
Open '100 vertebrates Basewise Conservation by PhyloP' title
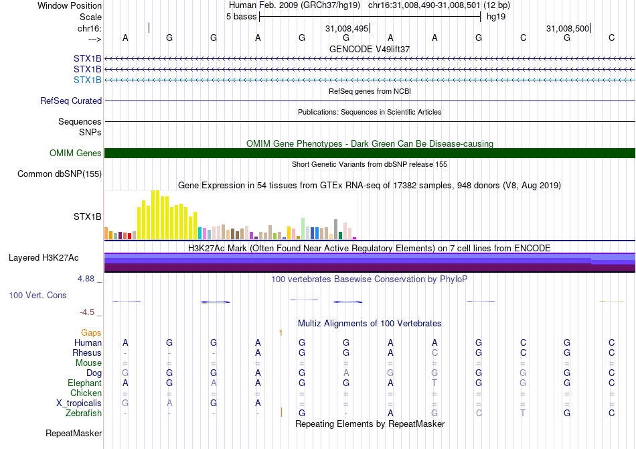(x=370, y=279)
